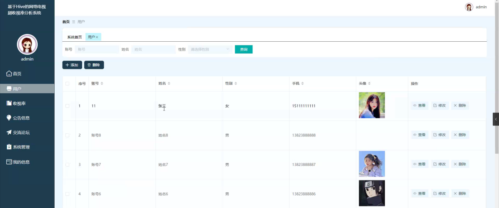This screenshot has height=208, width=499.
Task: Click 删除 for 账号7 row
Action: coord(460,164)
